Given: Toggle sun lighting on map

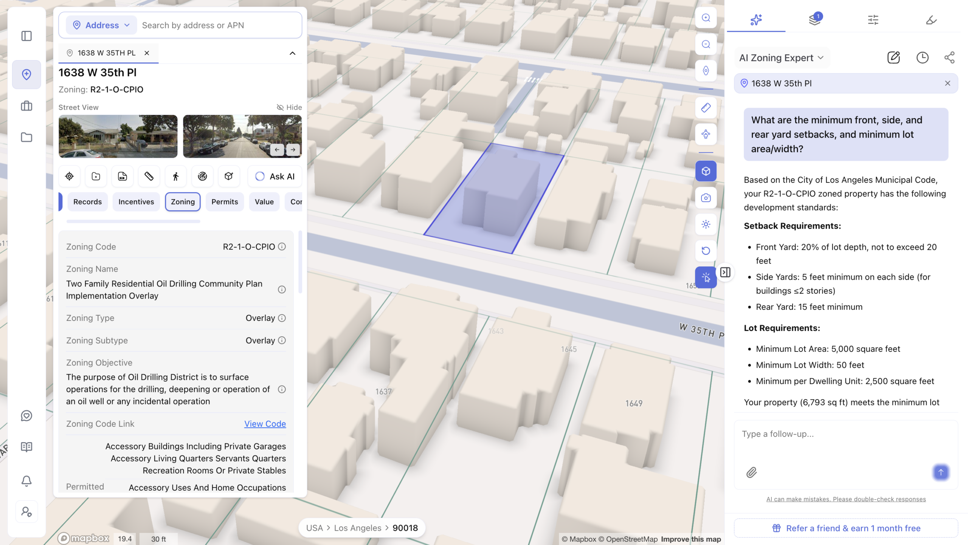Looking at the screenshot, I should [706, 224].
